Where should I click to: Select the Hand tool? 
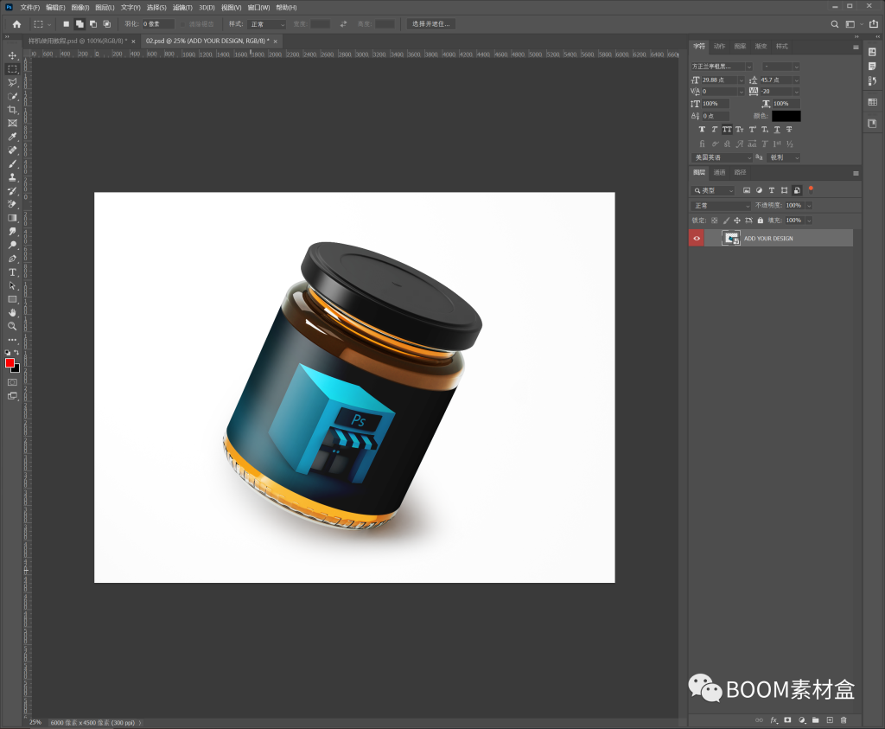tap(12, 312)
